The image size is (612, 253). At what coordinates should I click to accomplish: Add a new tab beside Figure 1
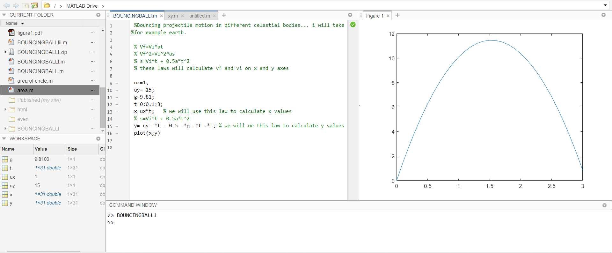[x=397, y=15]
